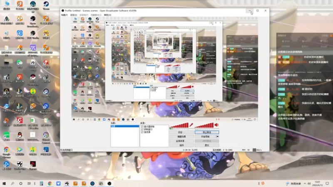Screen dimensions: 333x187
Task: Open the blue K music player shortcut
Action: (x=20, y=35)
